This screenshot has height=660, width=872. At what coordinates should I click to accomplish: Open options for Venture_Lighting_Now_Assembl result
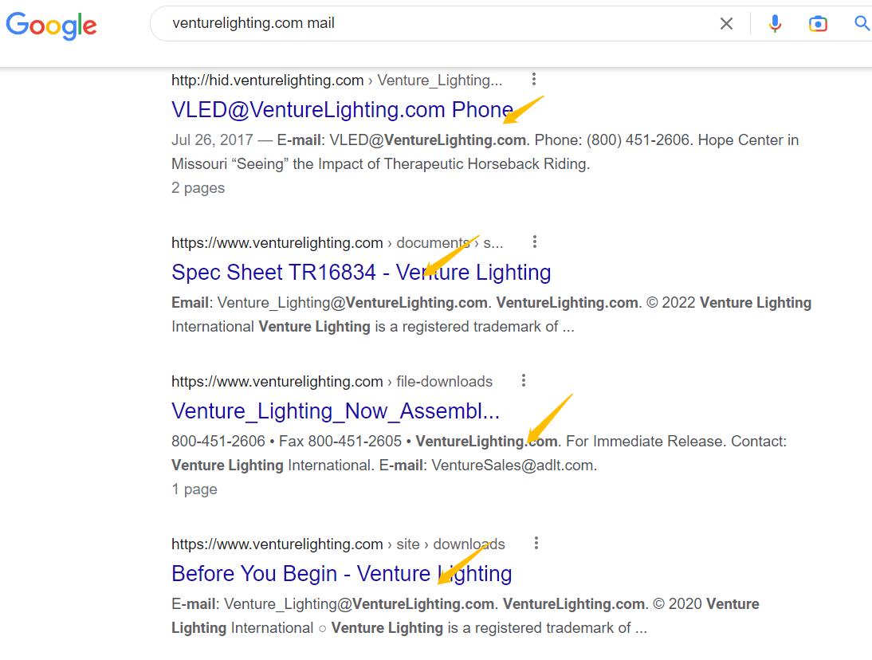coord(524,380)
